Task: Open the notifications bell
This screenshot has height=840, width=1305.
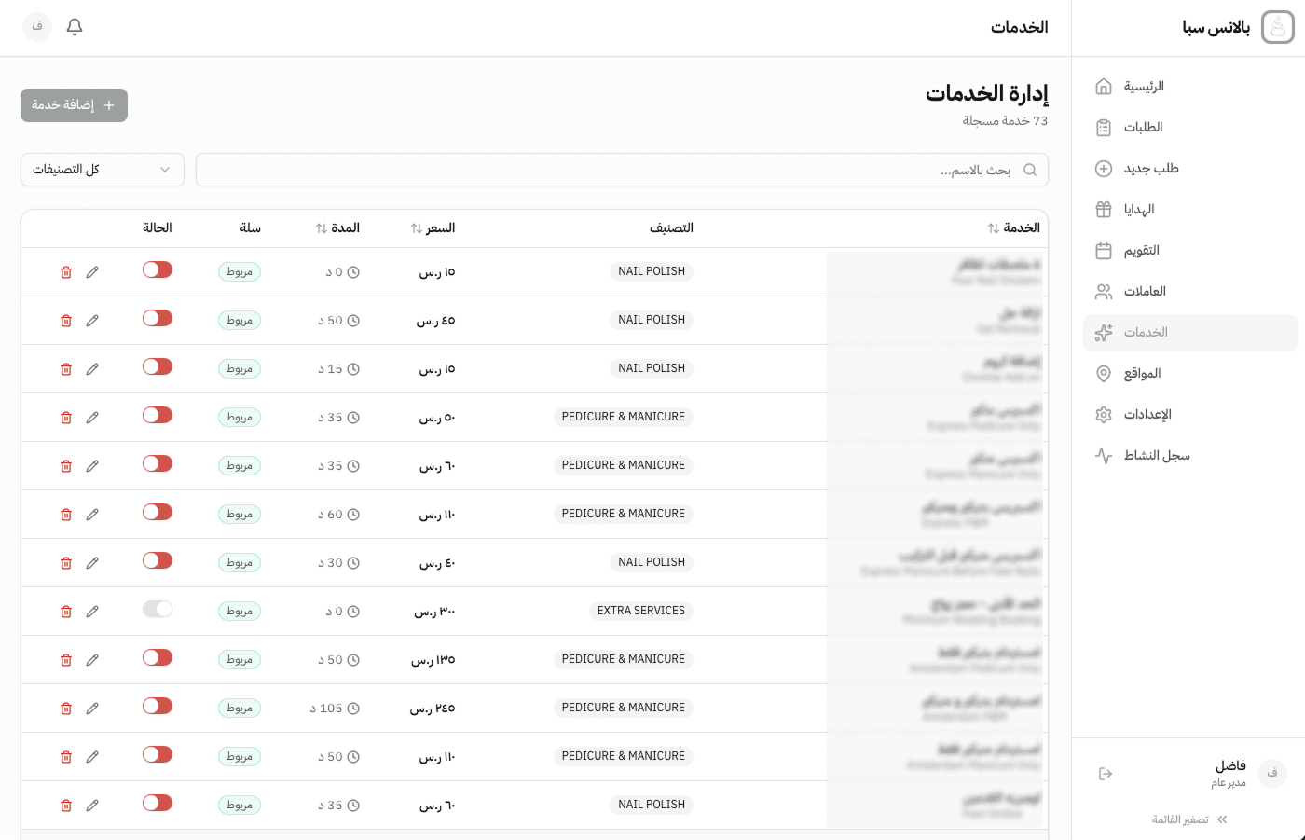Action: tap(74, 27)
